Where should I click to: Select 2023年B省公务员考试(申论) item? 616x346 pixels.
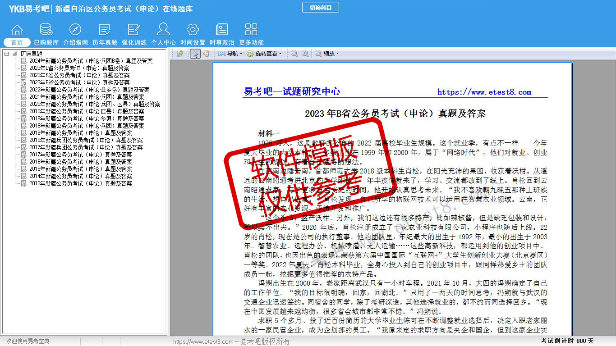(79, 82)
